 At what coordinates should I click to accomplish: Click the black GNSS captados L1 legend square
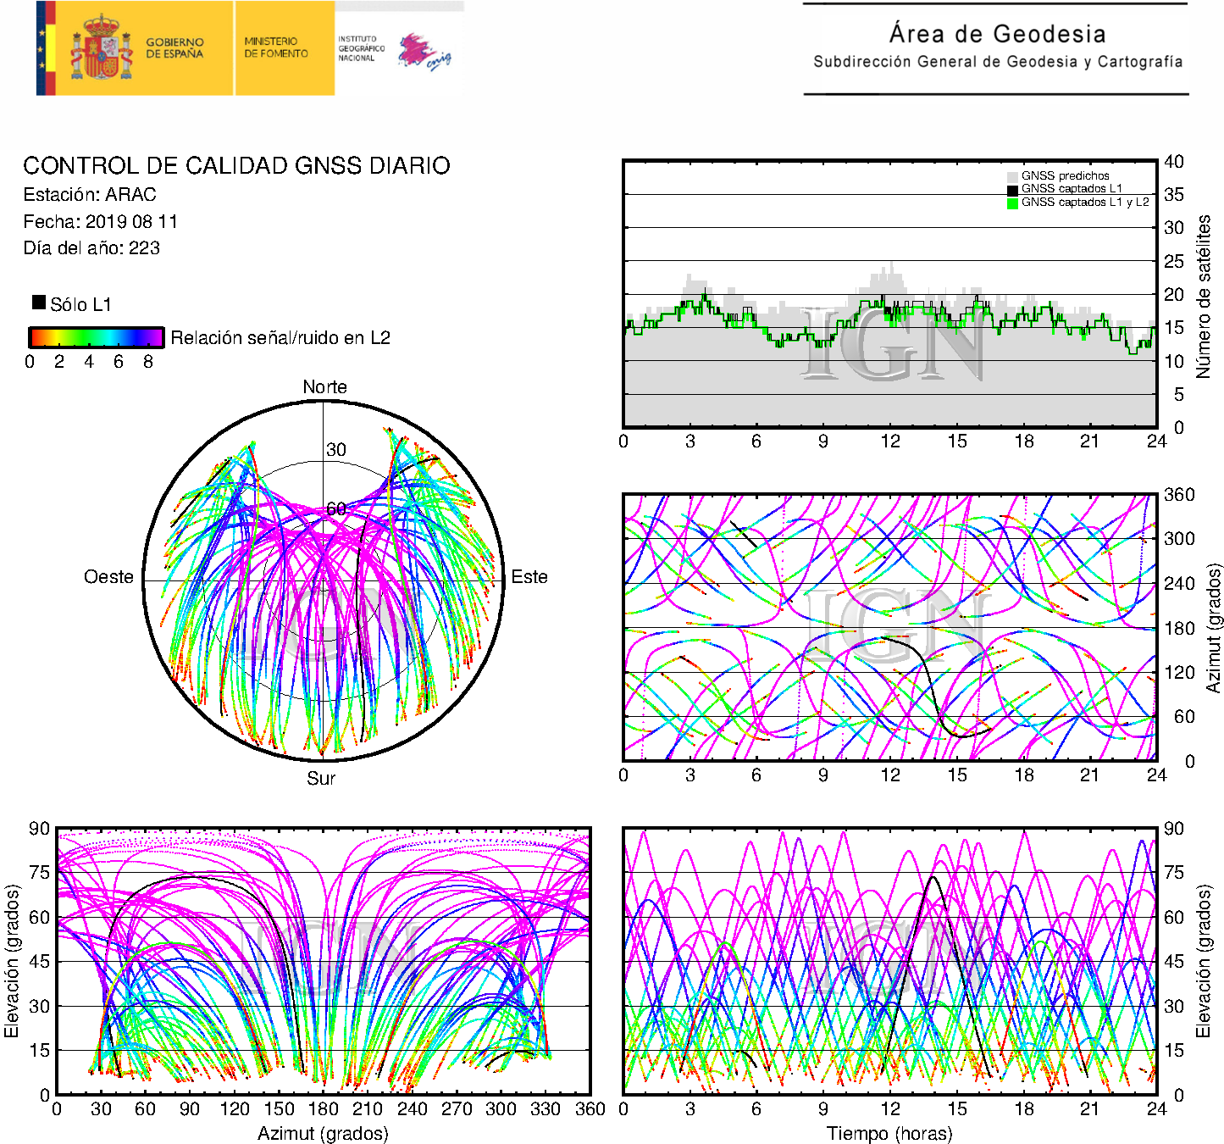point(1012,190)
